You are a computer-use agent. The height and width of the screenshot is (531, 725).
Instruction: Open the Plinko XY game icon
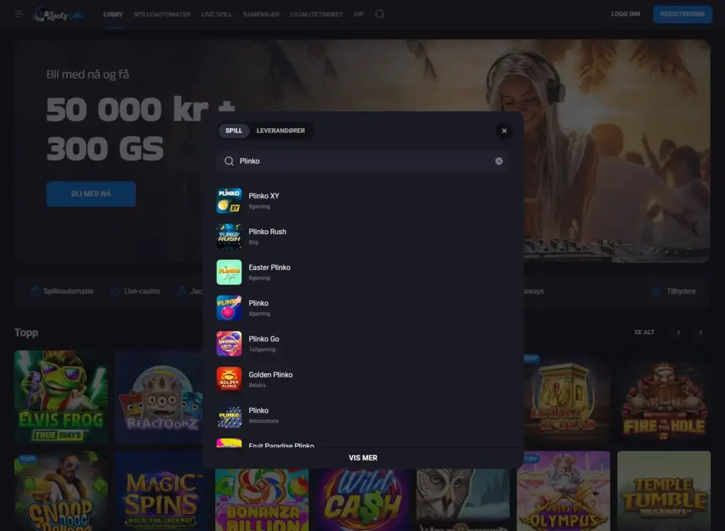(229, 200)
